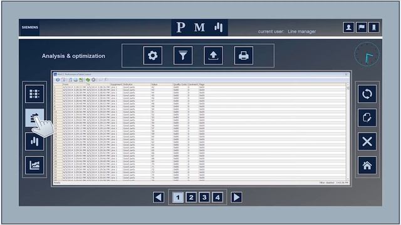401x225 pixels.
Task: Click the table's vertical scrollbar
Action: 348,131
